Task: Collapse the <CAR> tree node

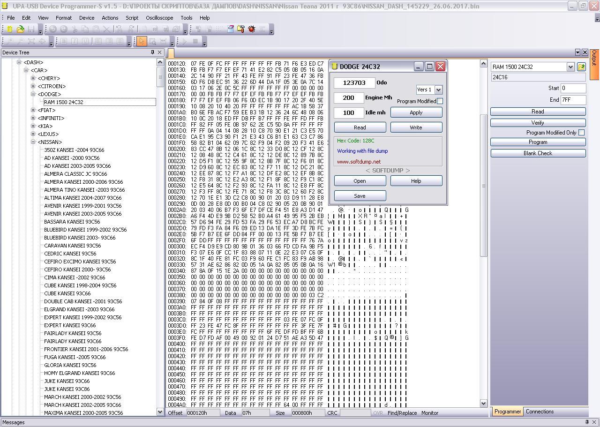Action: 26,70
